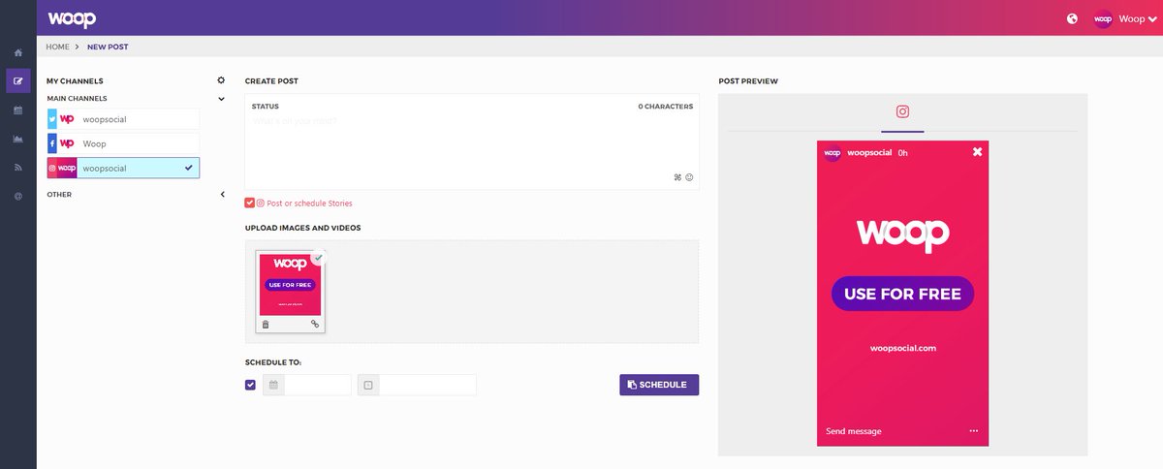Click the link icon on the uploaded image
Screen dimensions: 1163x469
(315, 324)
